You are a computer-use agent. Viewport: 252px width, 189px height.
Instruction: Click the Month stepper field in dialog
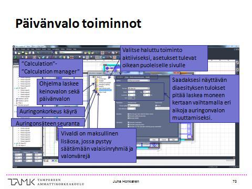132,92
